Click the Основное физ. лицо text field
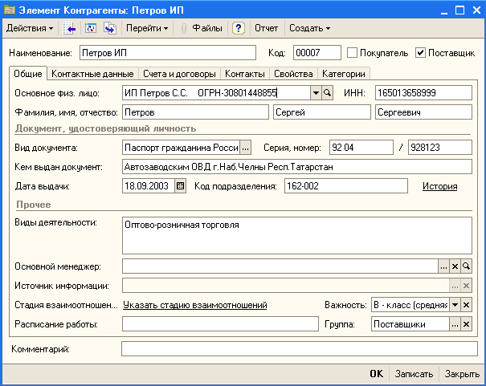Image resolution: width=486 pixels, height=386 pixels. (x=216, y=93)
